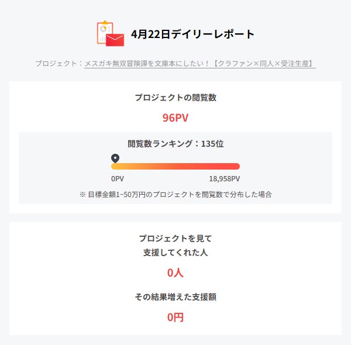Click the 0円 support amount
351x345 pixels.
click(175, 318)
